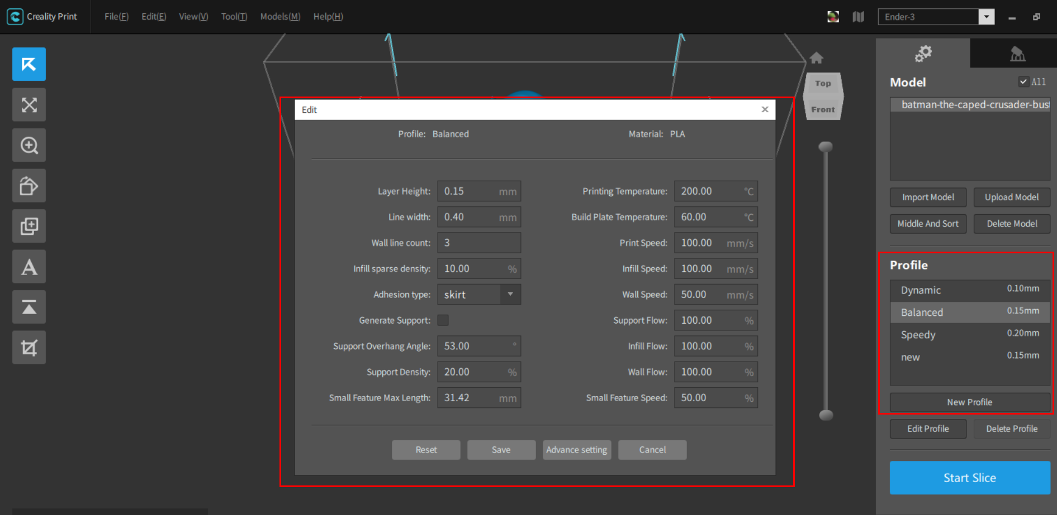This screenshot has width=1057, height=515.
Task: Open the Tool menu
Action: pos(234,16)
